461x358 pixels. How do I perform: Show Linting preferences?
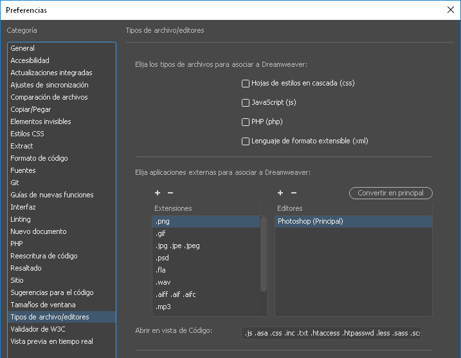point(62,219)
